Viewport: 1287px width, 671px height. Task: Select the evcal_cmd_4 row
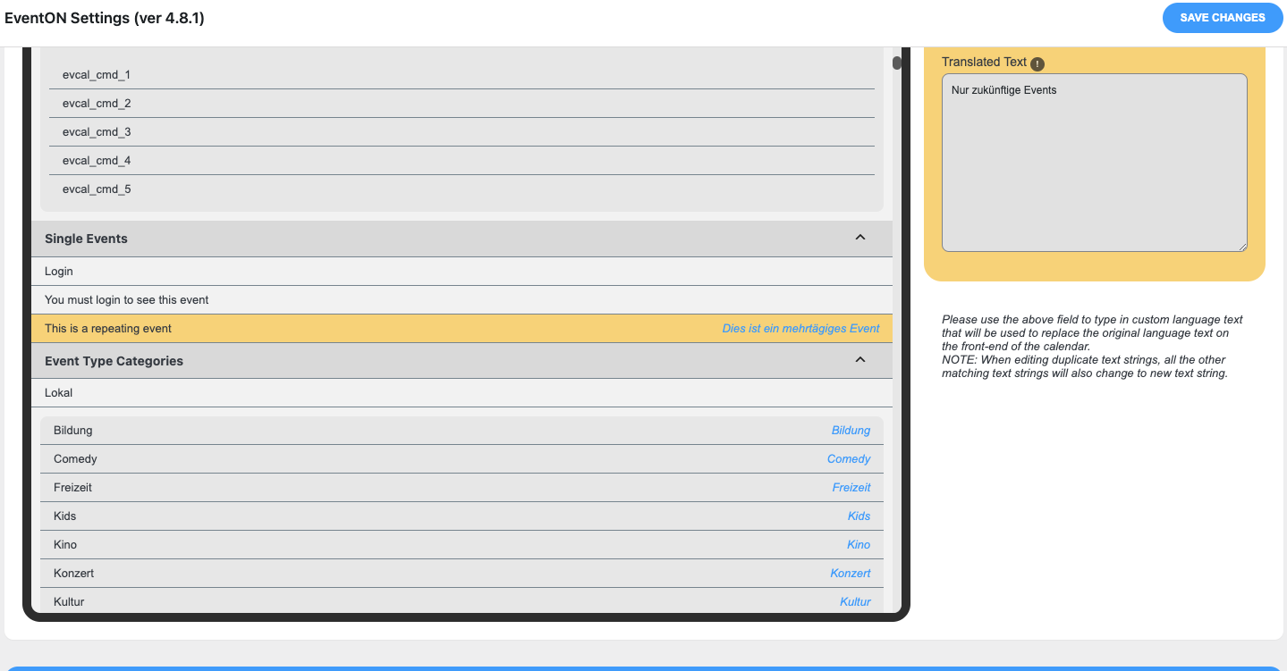point(461,161)
